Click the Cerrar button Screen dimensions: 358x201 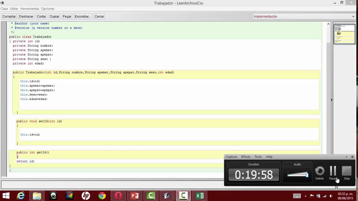click(x=99, y=16)
